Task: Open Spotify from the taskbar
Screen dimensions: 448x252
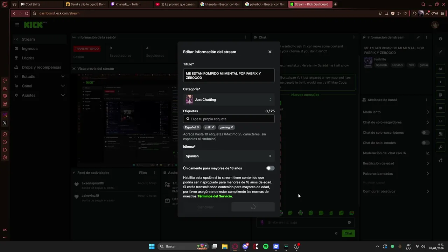Action: pyautogui.click(x=266, y=246)
